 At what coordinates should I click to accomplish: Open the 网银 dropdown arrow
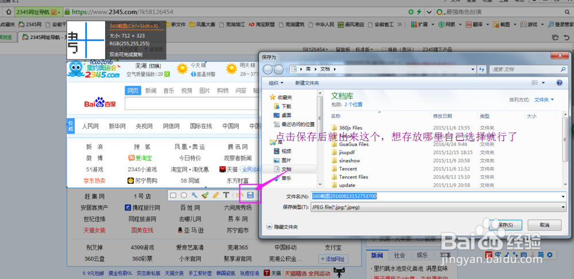point(460,25)
